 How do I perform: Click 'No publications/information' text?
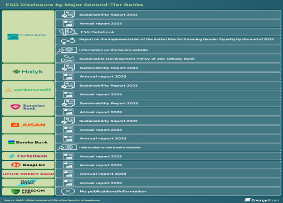coord(113,191)
